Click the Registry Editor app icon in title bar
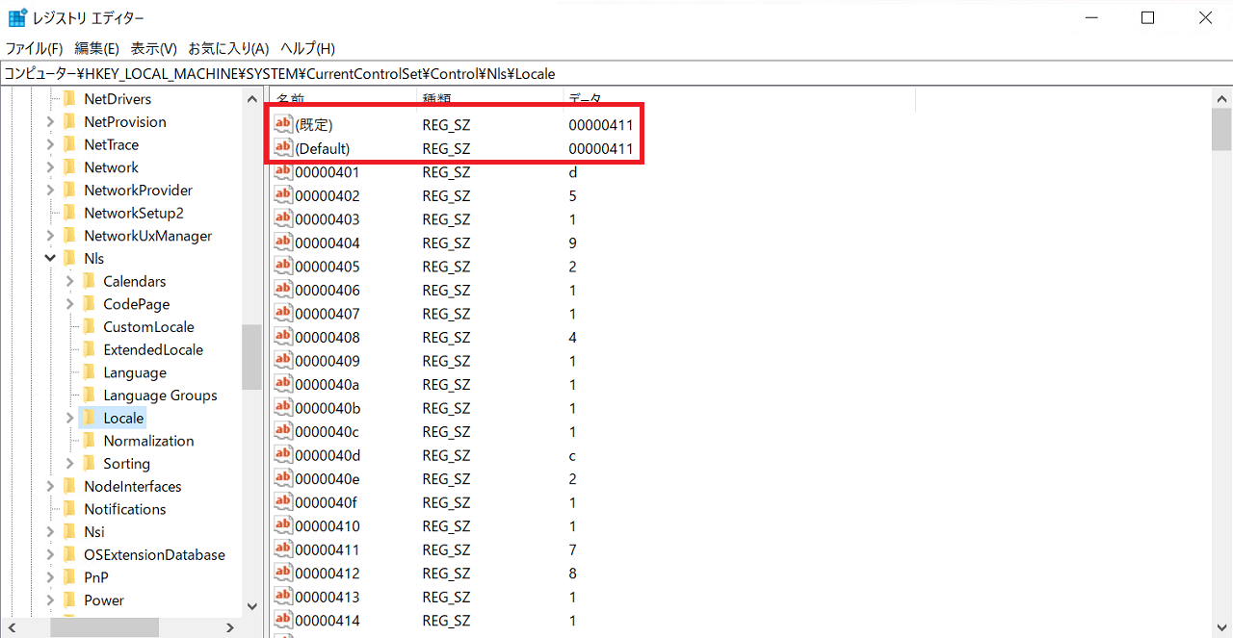1233x638 pixels. point(17,17)
